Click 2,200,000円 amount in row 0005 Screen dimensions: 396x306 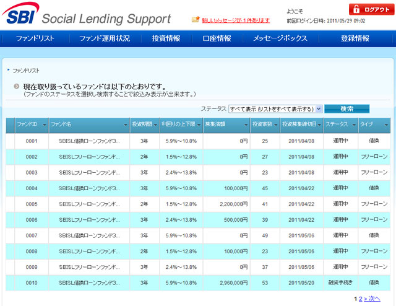[x=234, y=204]
